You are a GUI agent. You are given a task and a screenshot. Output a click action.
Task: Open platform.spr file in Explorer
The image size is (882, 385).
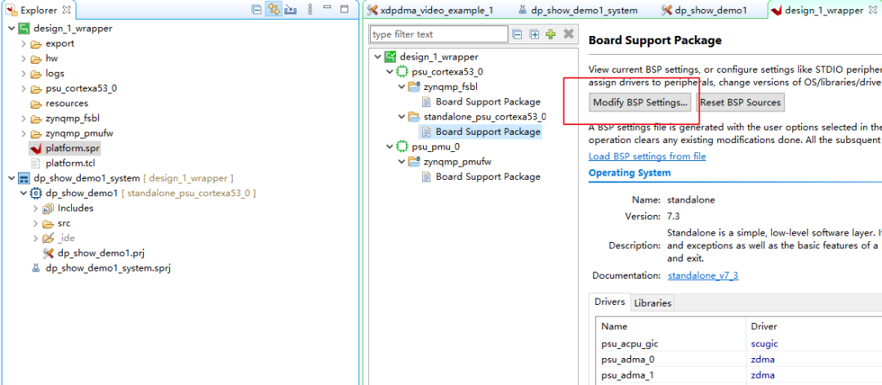[x=73, y=148]
